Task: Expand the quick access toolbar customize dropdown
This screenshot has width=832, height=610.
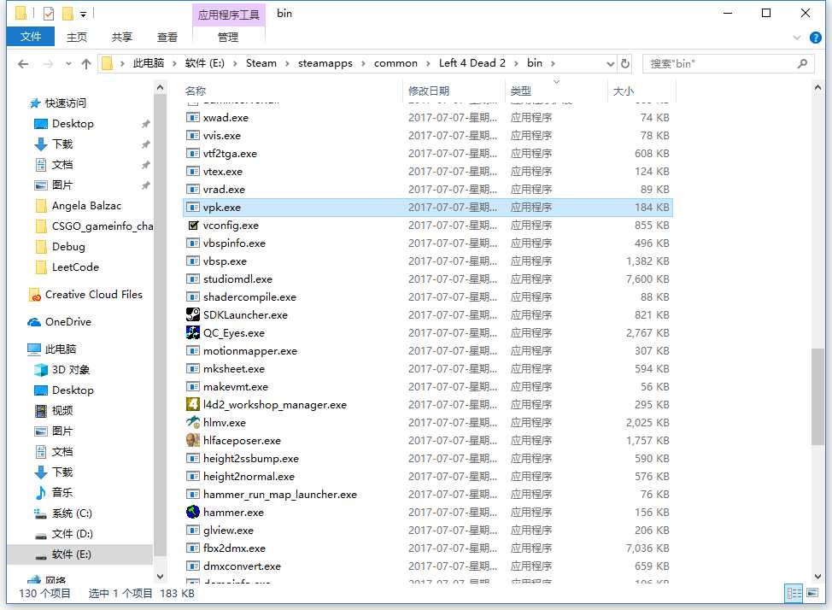Action: (x=84, y=15)
